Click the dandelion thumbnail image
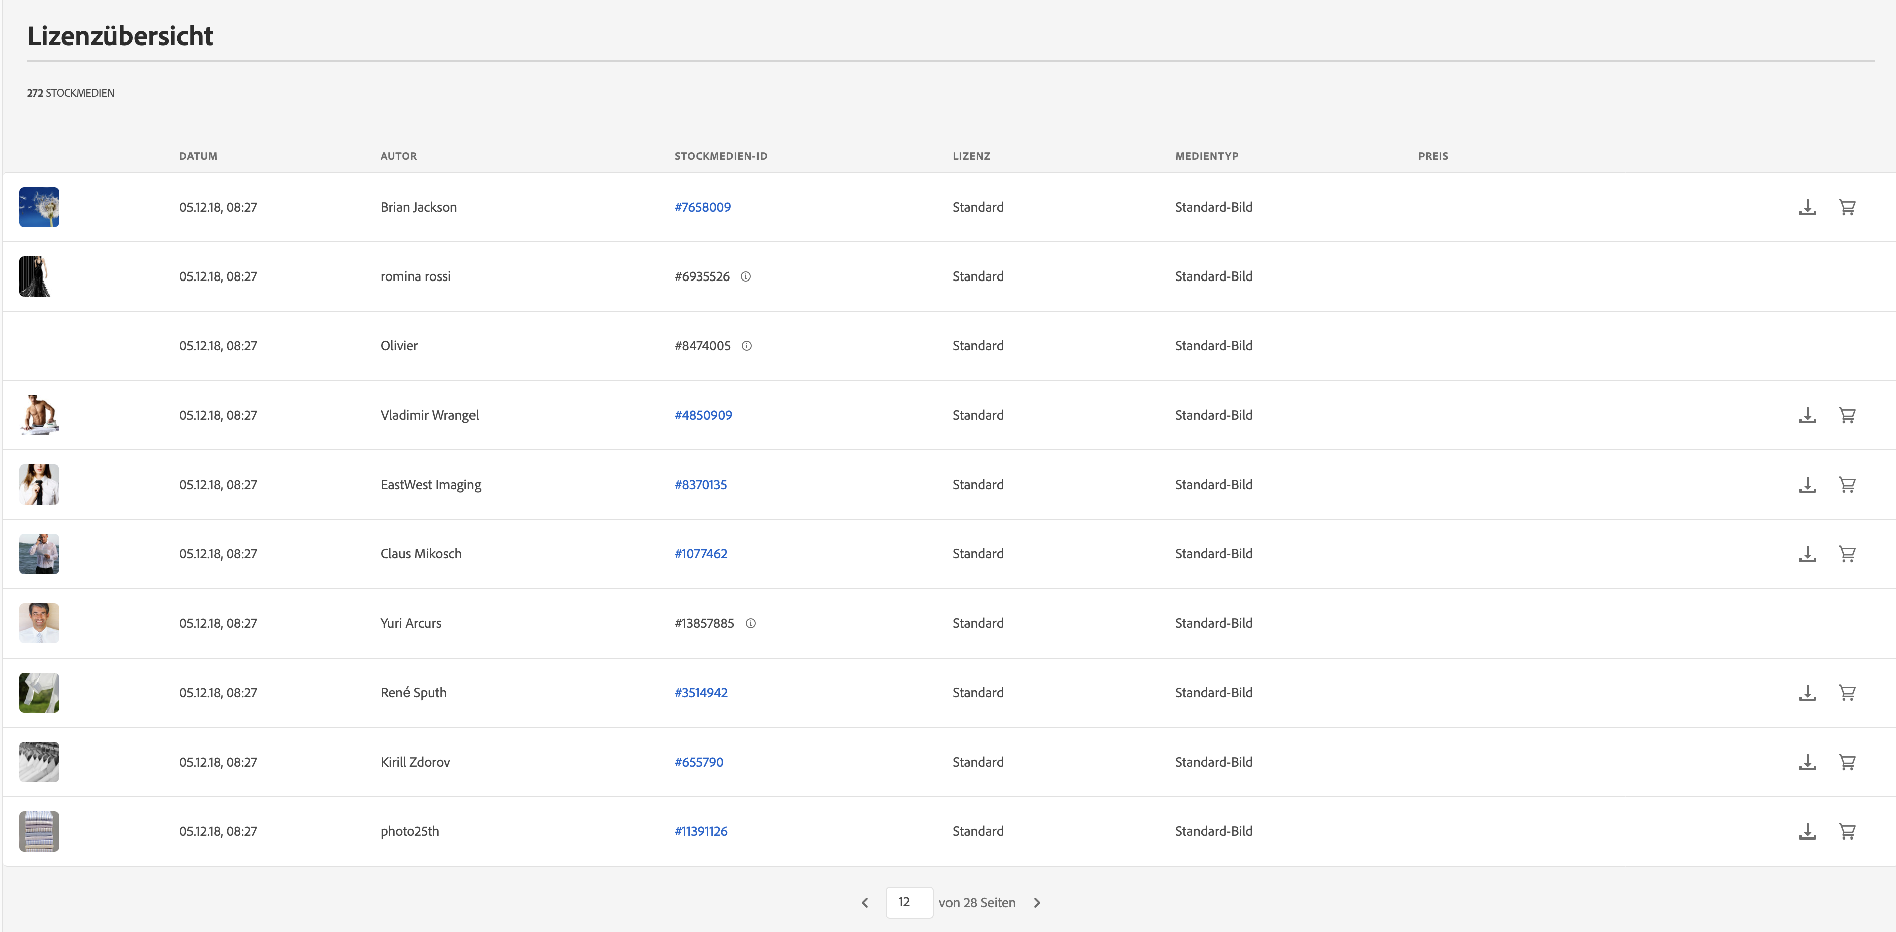1896x932 pixels. pos(39,208)
